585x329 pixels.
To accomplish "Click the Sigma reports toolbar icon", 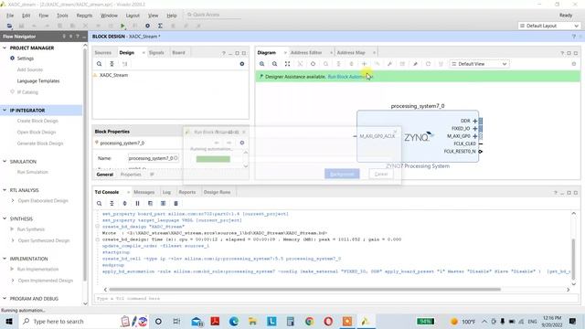I will tap(160, 26).
